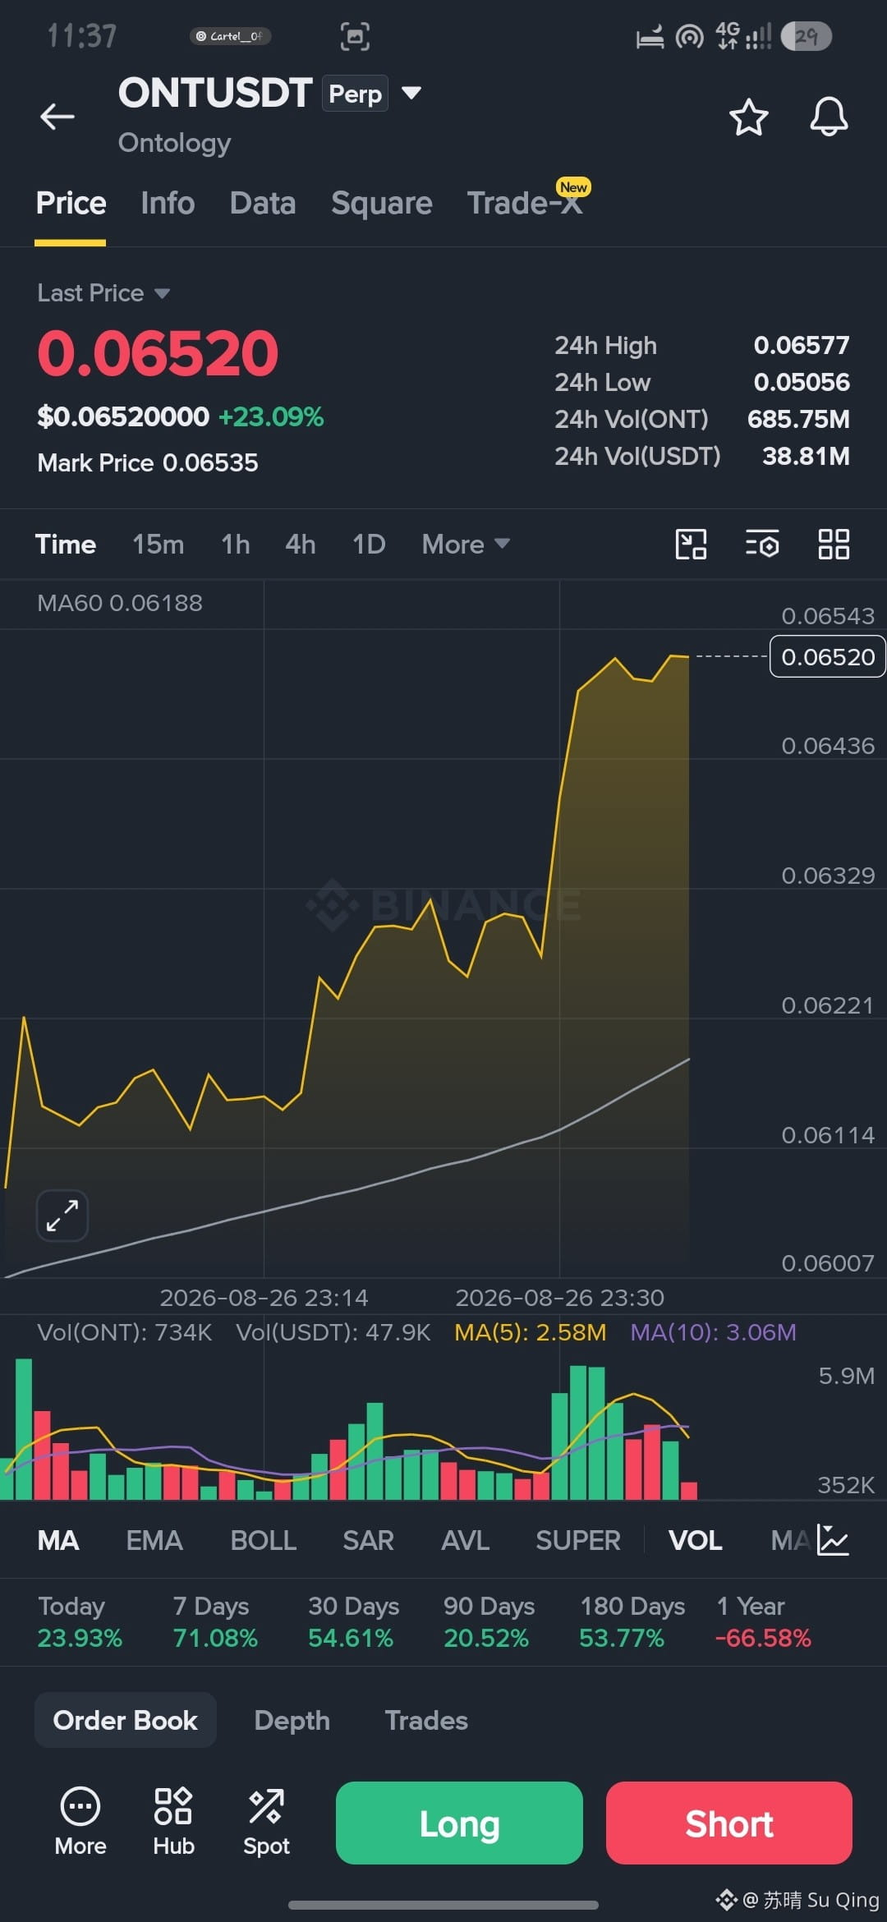The image size is (887, 1922).
Task: Open the Depth tab
Action: click(292, 1720)
